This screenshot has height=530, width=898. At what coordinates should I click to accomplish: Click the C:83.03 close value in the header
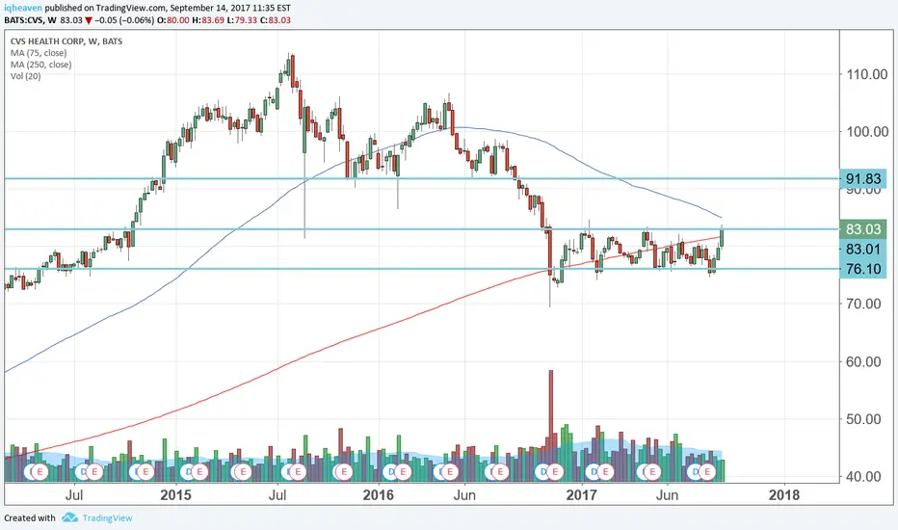coord(275,20)
